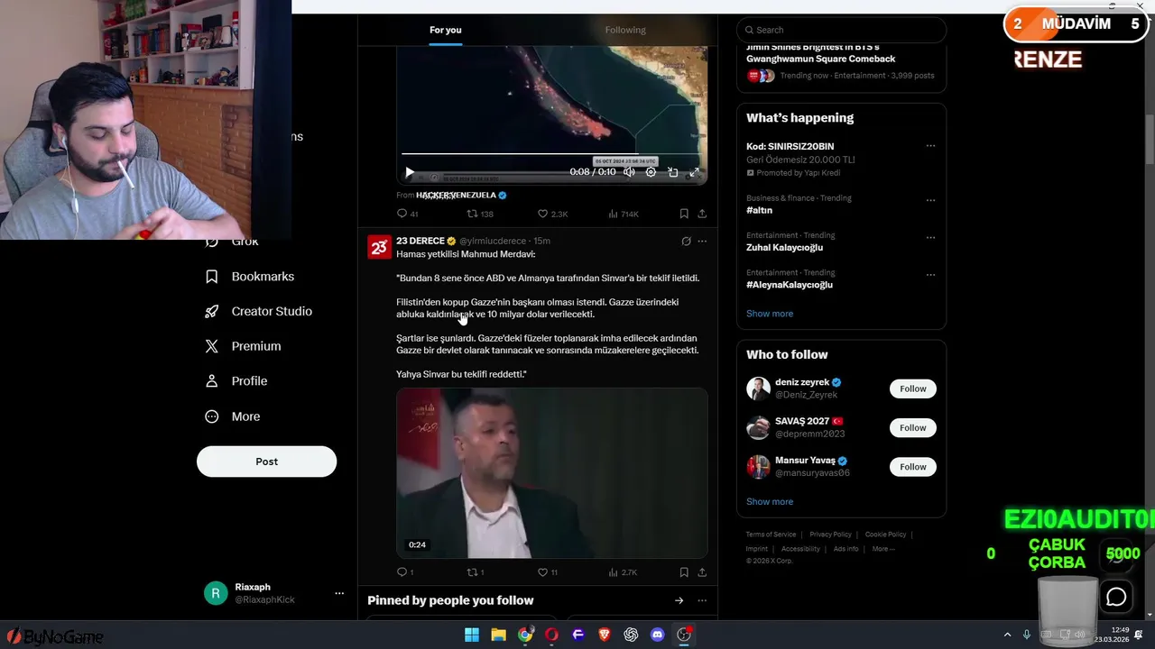Open the 23 DERECE profile avatar
This screenshot has width=1155, height=649.
tap(379, 247)
